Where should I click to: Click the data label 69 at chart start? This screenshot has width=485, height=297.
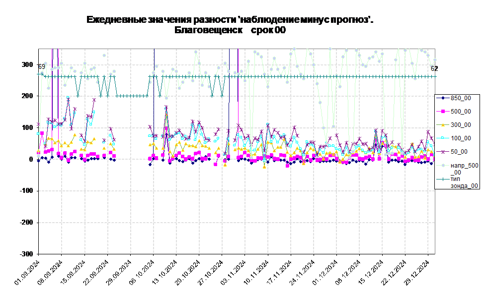pos(42,67)
